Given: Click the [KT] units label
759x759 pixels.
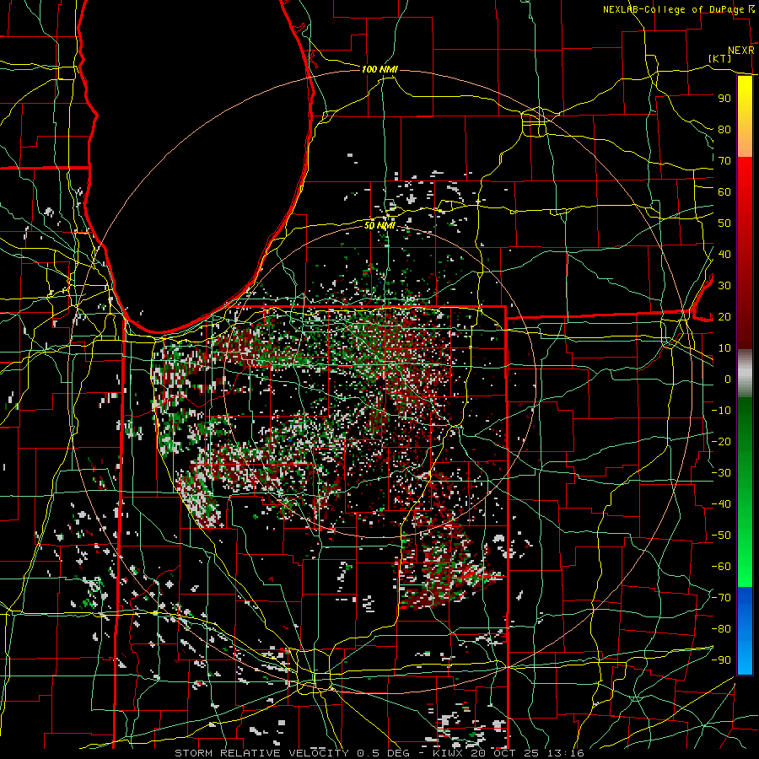Looking at the screenshot, I should 720,58.
